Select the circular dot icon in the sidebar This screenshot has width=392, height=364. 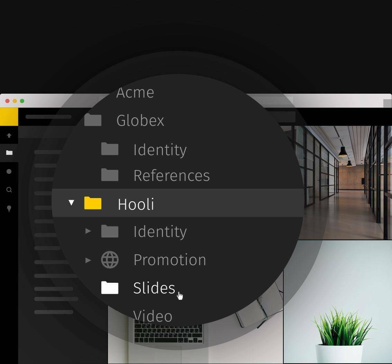tap(9, 171)
